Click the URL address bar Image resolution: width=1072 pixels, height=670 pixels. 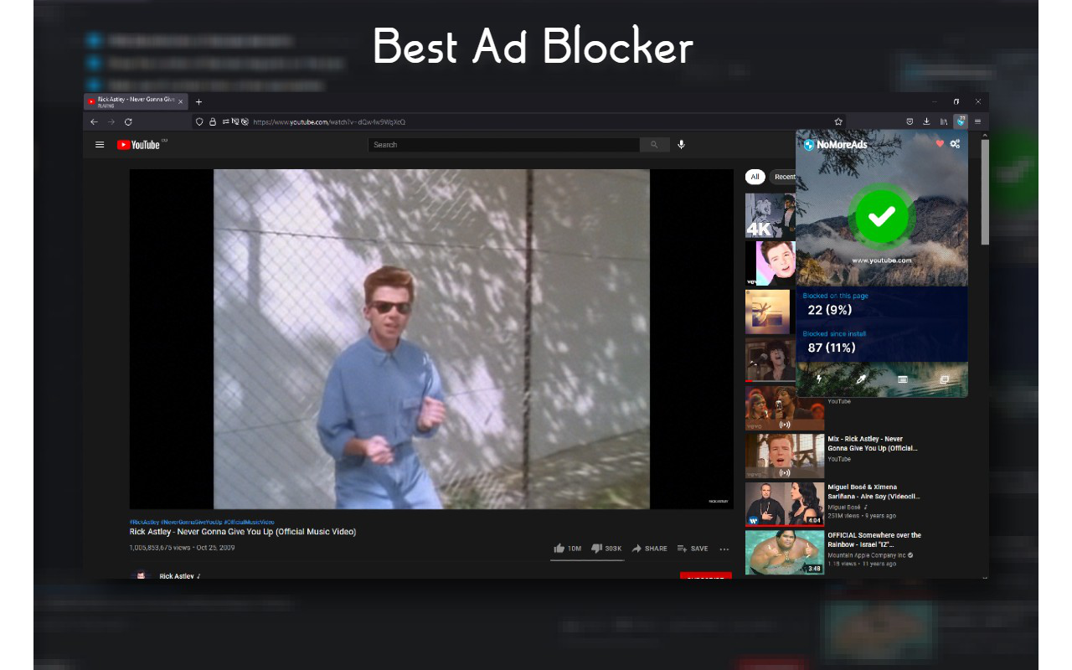519,121
